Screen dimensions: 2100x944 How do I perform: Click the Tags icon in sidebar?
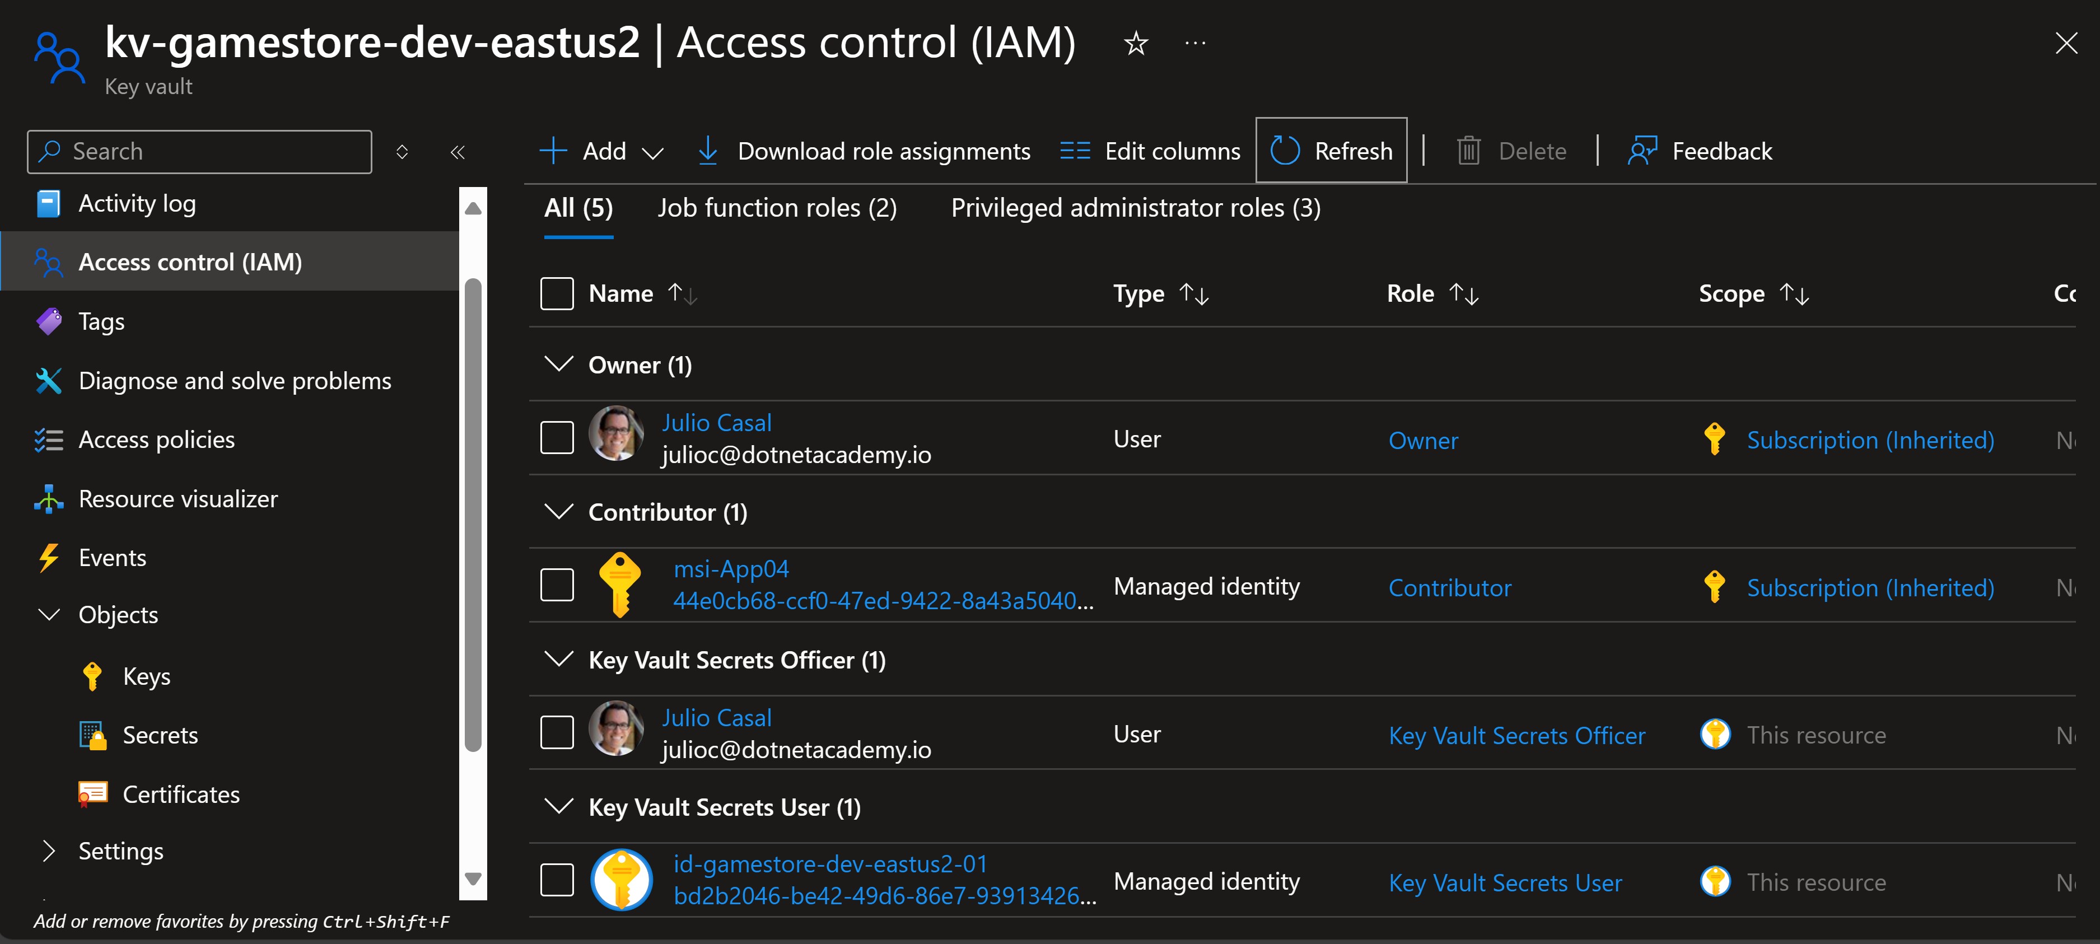click(x=48, y=321)
